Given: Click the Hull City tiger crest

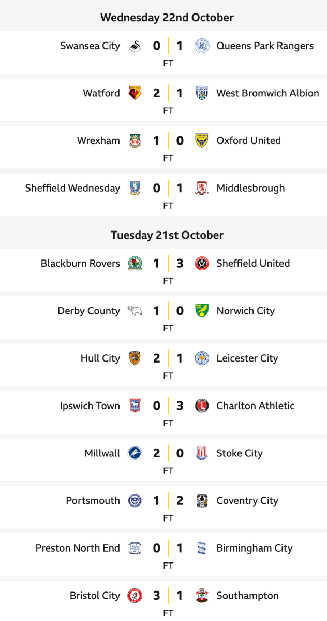Looking at the screenshot, I should [x=135, y=358].
